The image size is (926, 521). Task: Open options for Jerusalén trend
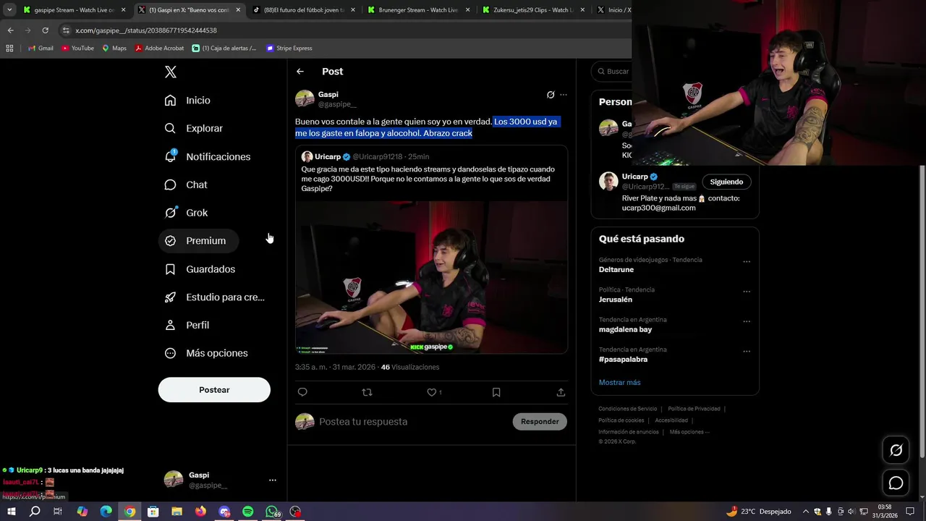pos(747,292)
